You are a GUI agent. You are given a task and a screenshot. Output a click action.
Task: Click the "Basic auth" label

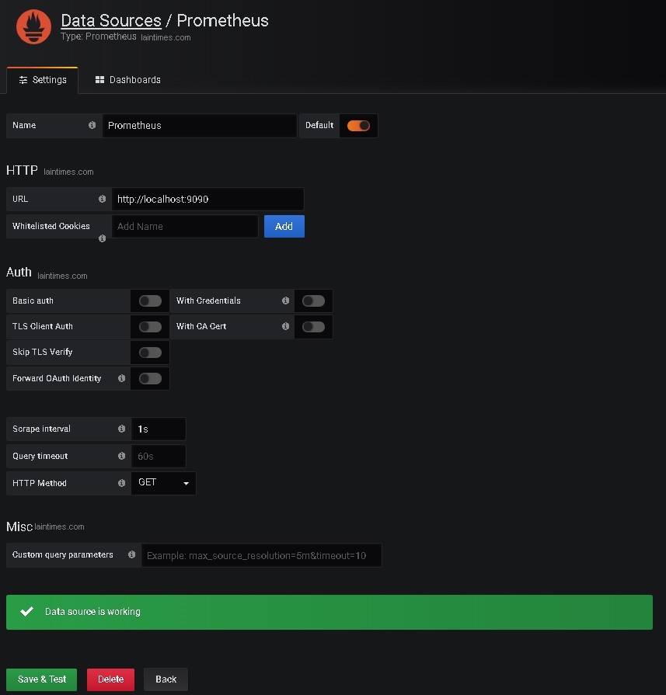[x=33, y=301]
